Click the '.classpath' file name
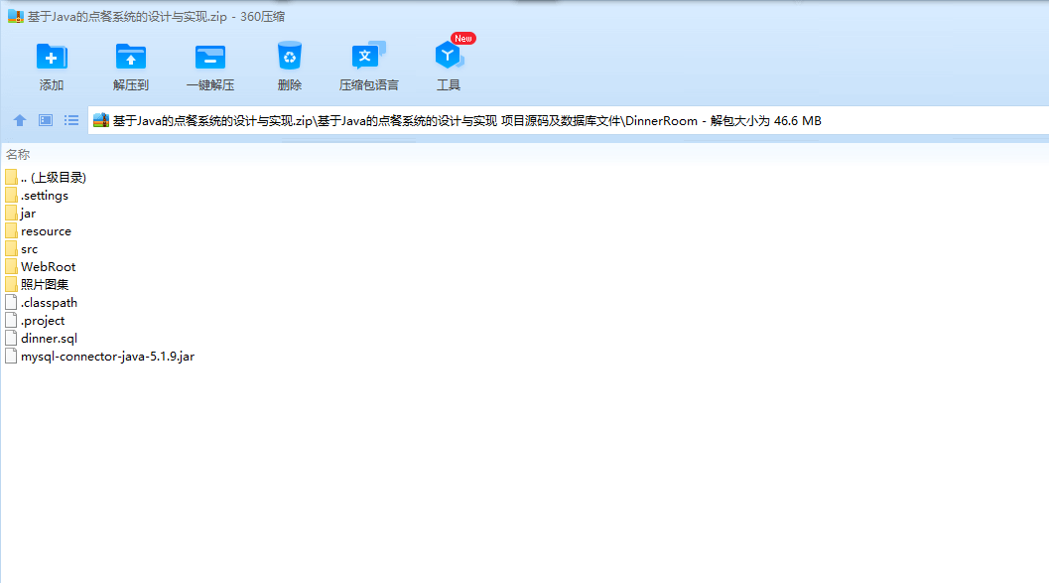The height and width of the screenshot is (583, 1049). (49, 303)
